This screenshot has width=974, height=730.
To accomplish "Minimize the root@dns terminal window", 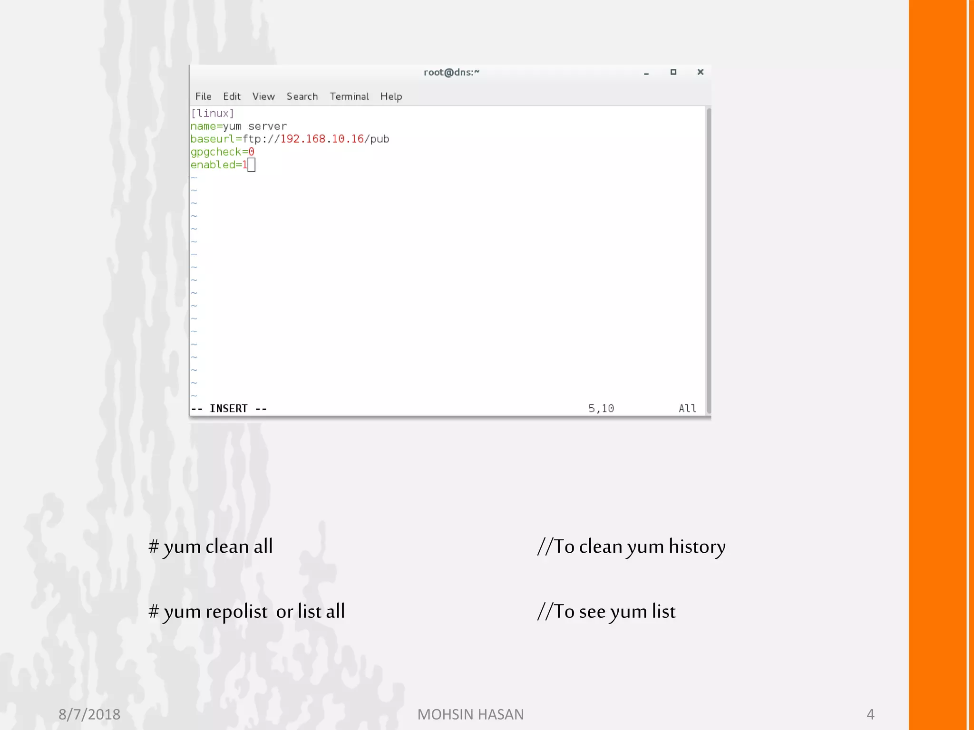I will pyautogui.click(x=646, y=73).
